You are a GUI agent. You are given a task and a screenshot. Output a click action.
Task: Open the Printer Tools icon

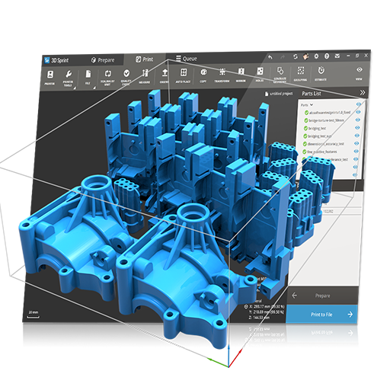coord(68,78)
